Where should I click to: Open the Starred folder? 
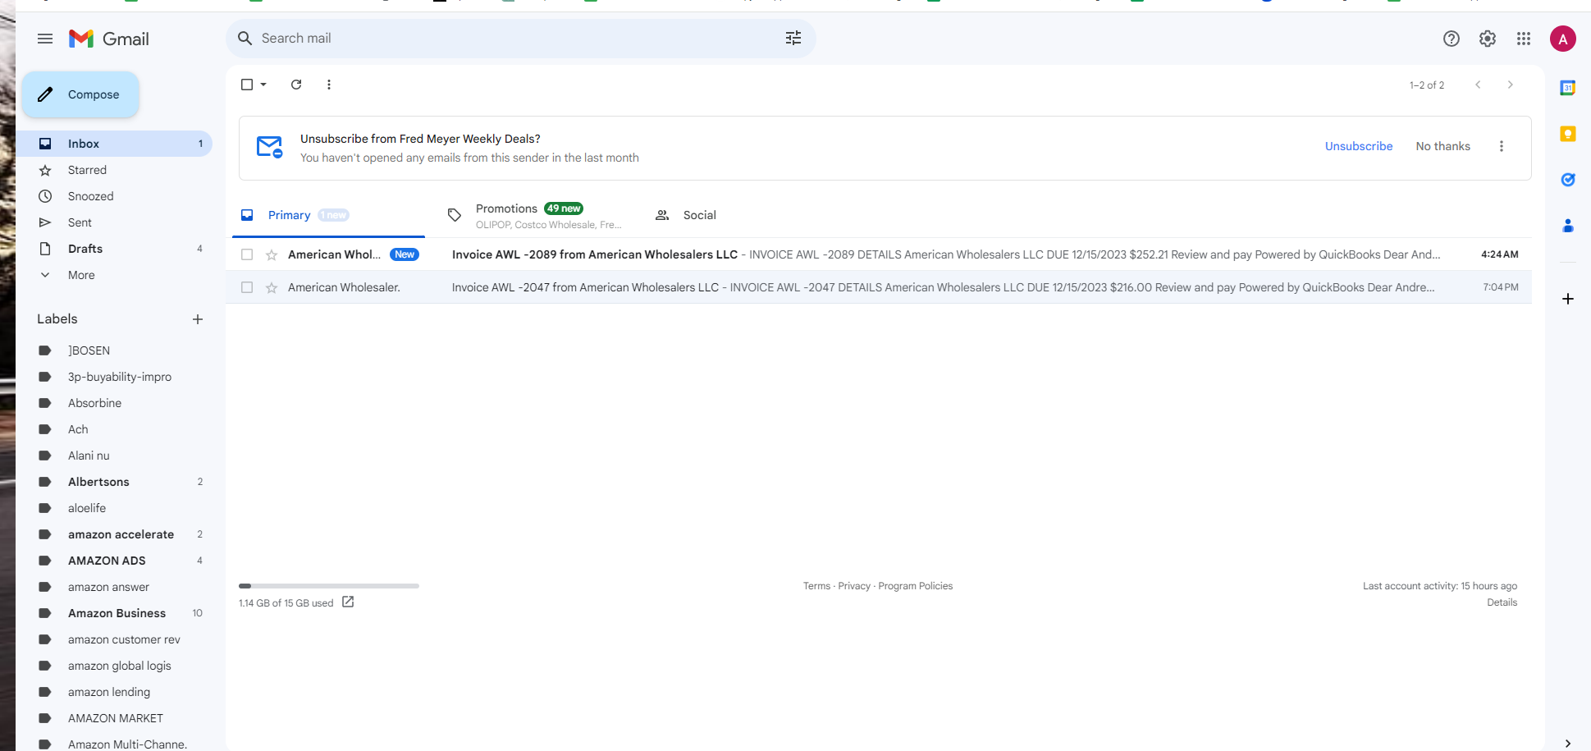(x=115, y=170)
